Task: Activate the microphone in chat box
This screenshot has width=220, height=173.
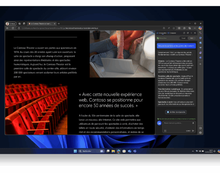Action: [x=193, y=123]
